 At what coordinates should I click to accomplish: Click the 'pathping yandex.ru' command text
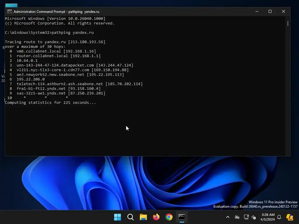(73, 33)
